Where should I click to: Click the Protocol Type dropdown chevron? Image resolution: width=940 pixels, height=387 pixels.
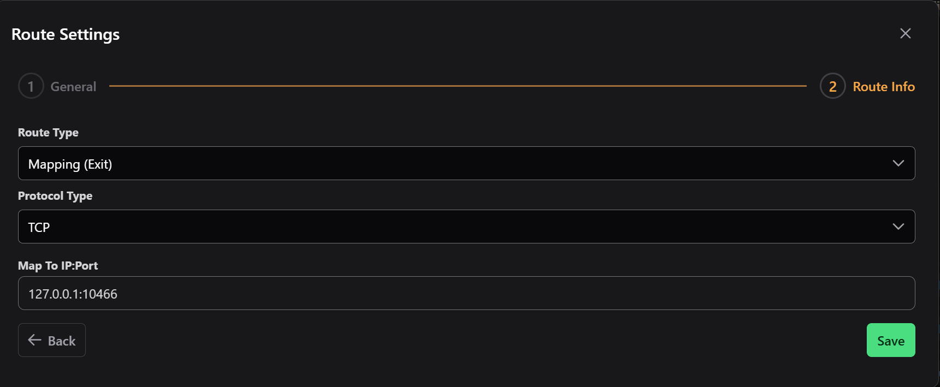(x=898, y=227)
